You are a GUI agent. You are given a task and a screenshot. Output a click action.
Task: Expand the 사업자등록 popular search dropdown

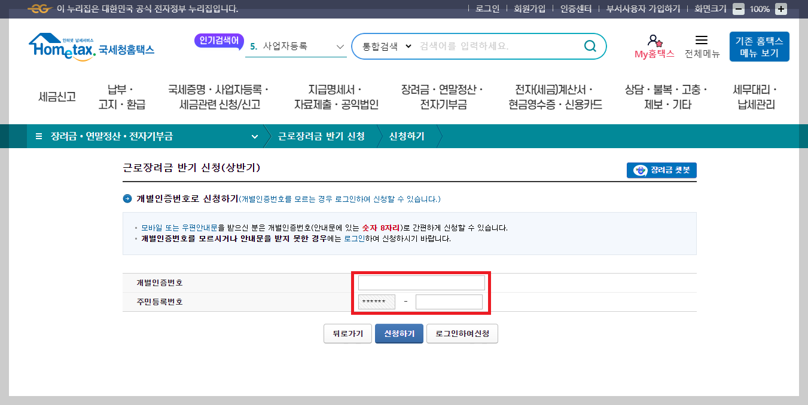[x=339, y=46]
